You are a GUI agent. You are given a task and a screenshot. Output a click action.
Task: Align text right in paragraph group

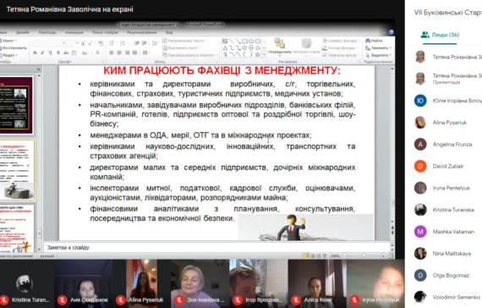point(127,52)
